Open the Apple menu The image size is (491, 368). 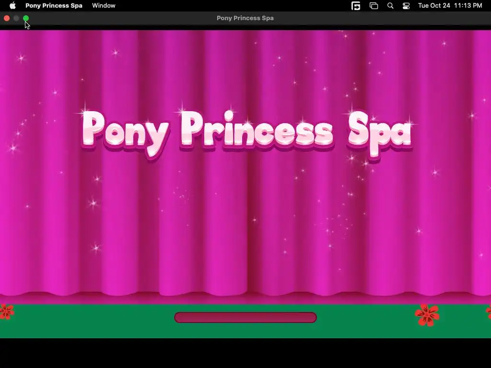click(12, 6)
